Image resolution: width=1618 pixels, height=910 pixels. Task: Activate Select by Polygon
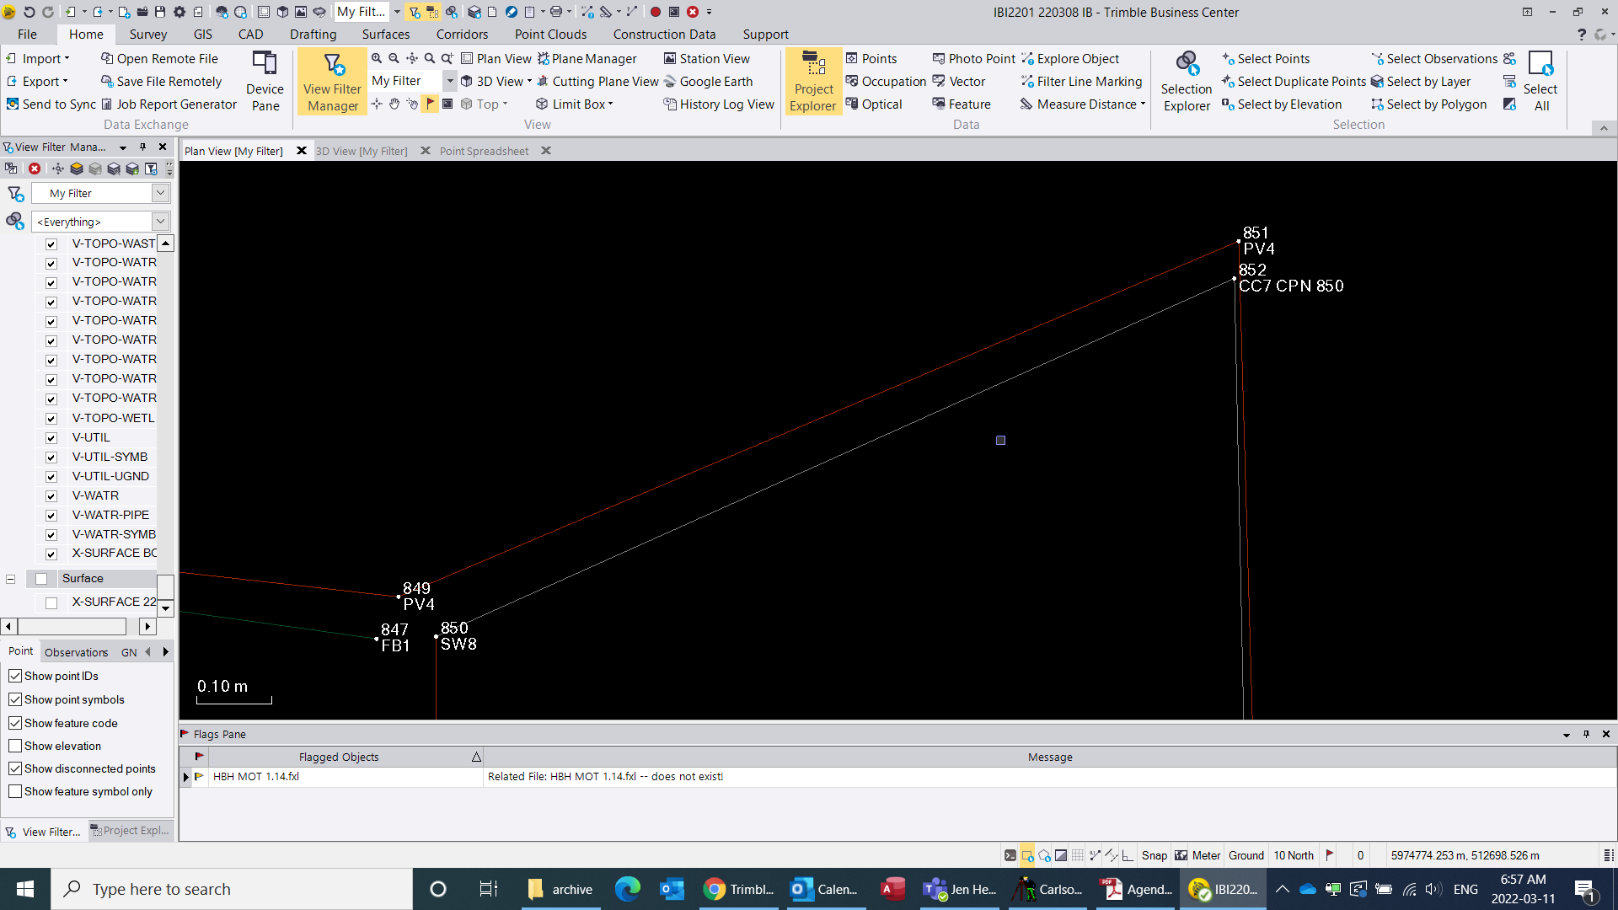coord(1428,104)
